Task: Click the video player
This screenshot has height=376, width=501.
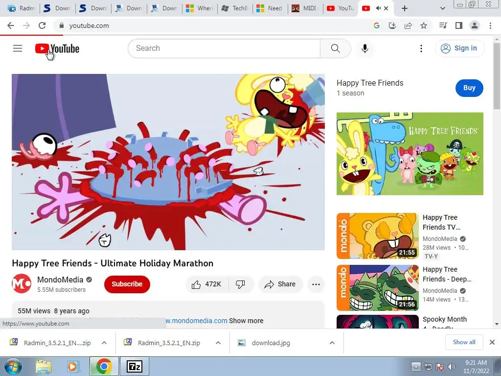Action: coord(168,162)
